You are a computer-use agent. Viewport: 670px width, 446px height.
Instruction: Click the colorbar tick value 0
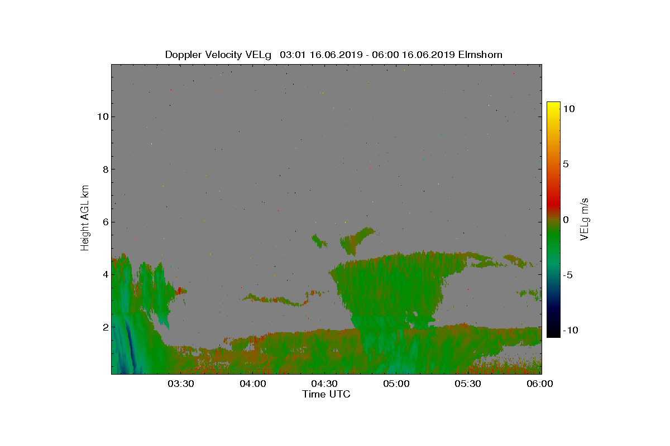[566, 220]
